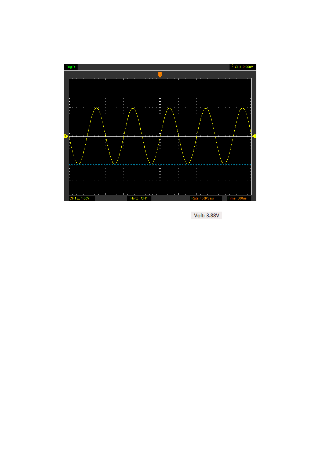Click the Trig'D status indicator
The image size is (320, 453).
(x=71, y=67)
